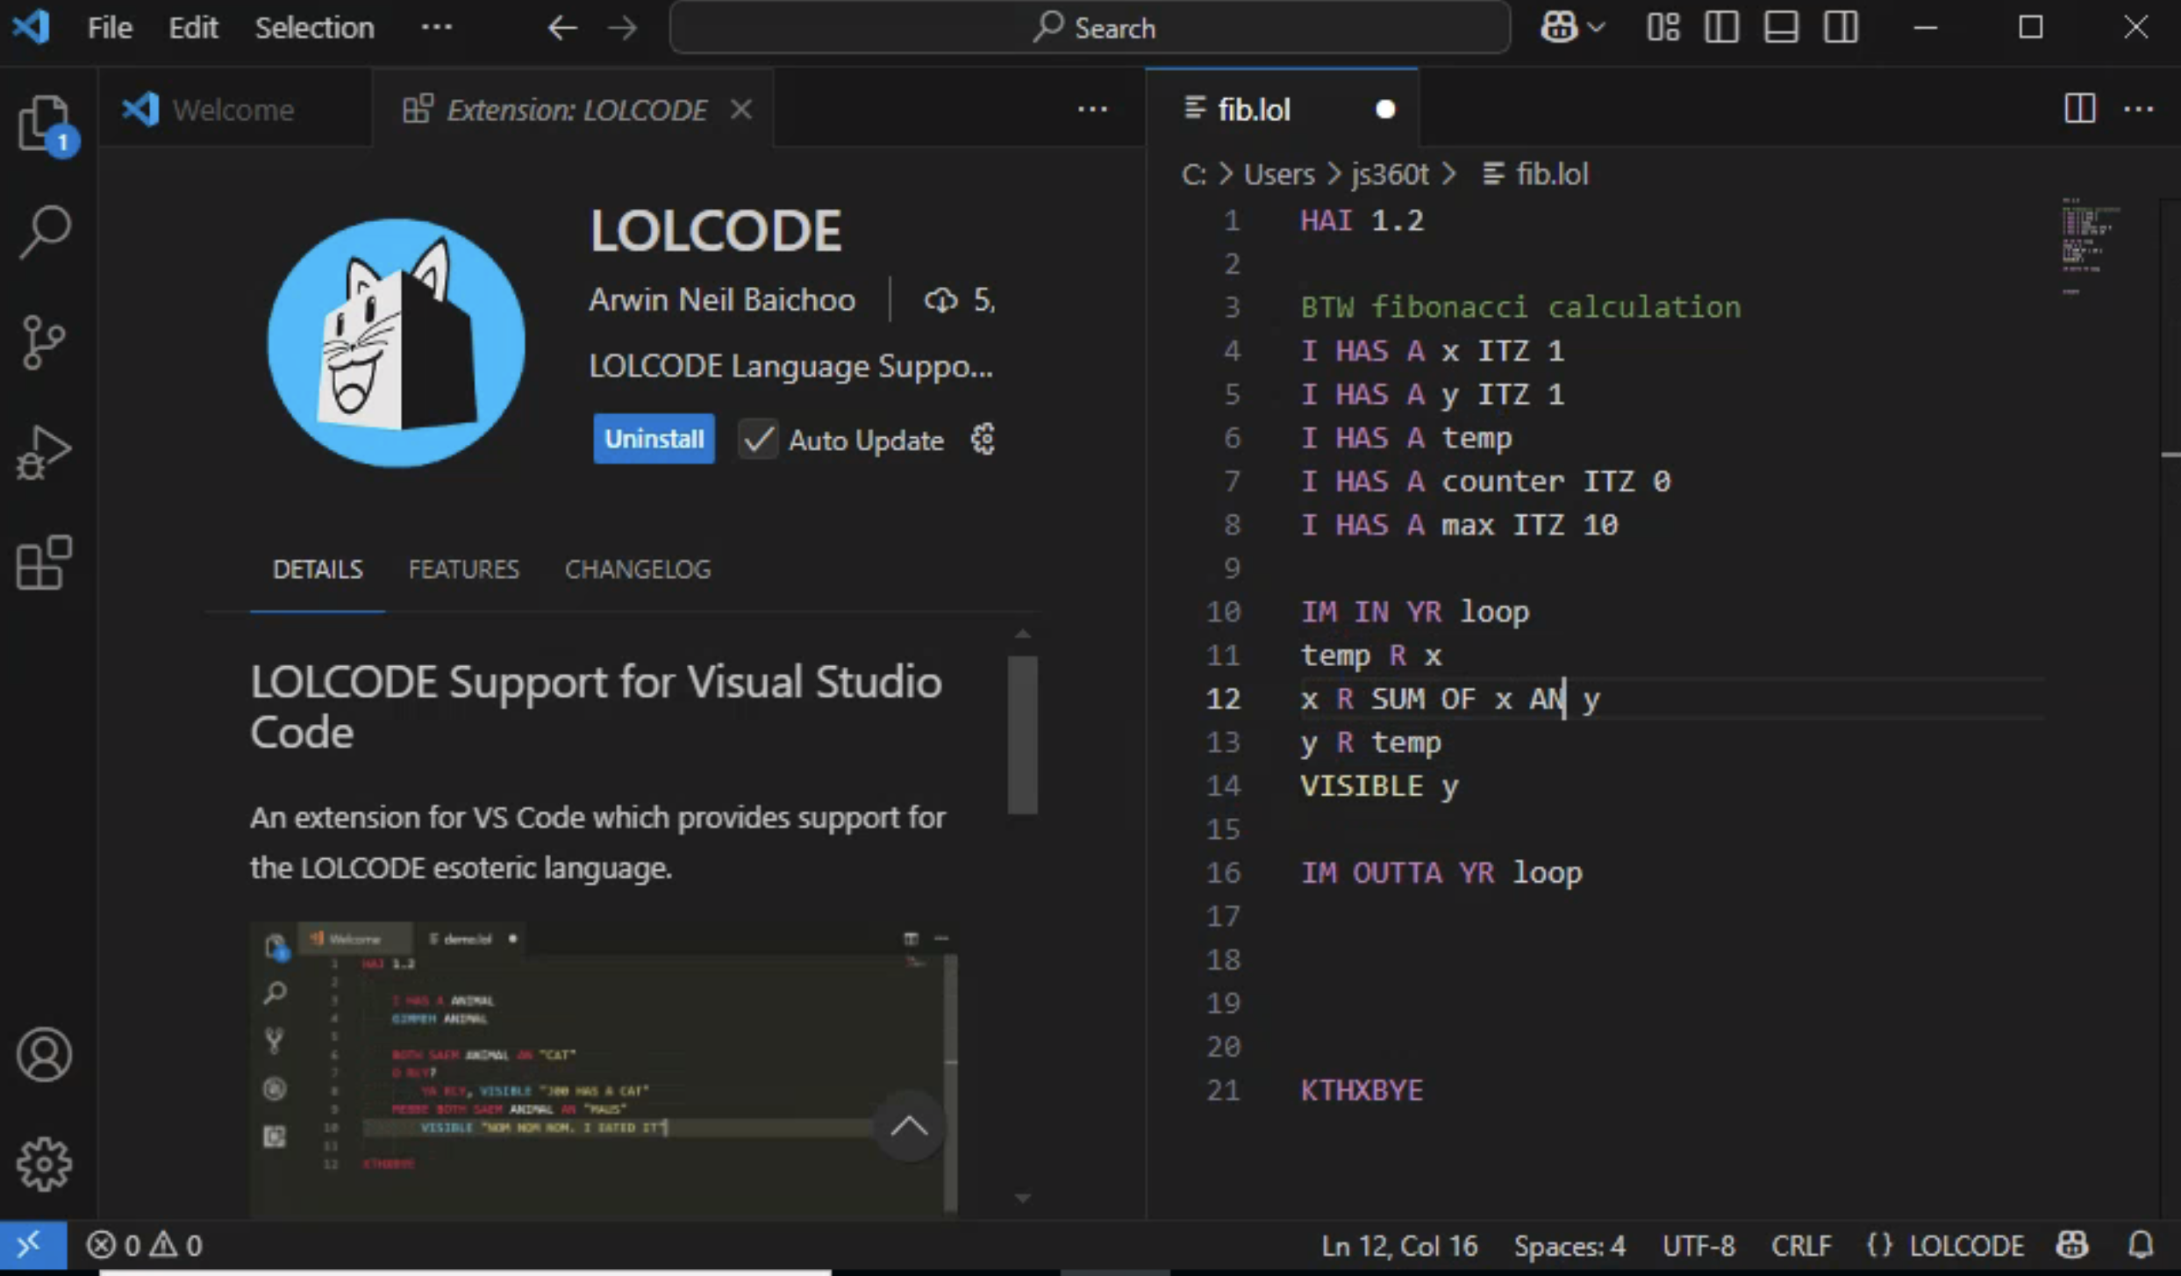Expand the hidden menus ellipsis in menu bar
This screenshot has width=2181, height=1276.
pyautogui.click(x=436, y=28)
